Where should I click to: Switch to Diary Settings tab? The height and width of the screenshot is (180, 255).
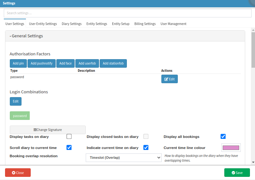click(x=72, y=24)
